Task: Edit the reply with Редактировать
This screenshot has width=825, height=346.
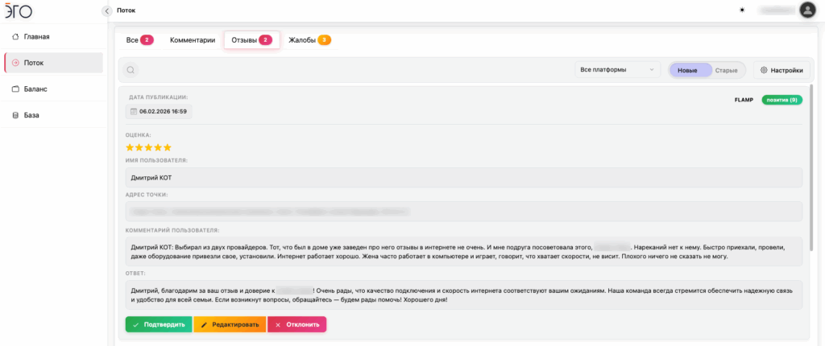Action: coord(229,324)
